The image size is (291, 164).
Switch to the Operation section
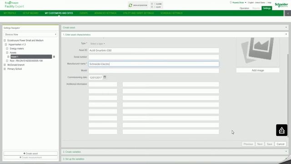click(x=244, y=8)
